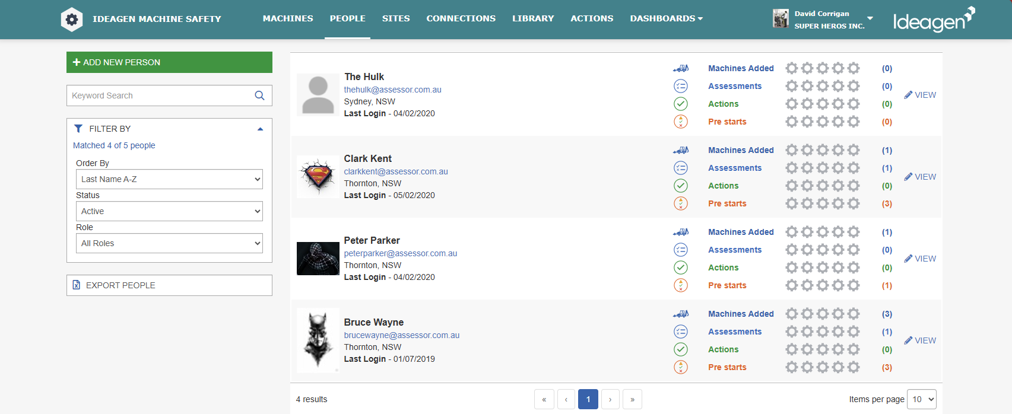
Task: Click Bruce Wayne's Assessments list icon
Action: [681, 332]
